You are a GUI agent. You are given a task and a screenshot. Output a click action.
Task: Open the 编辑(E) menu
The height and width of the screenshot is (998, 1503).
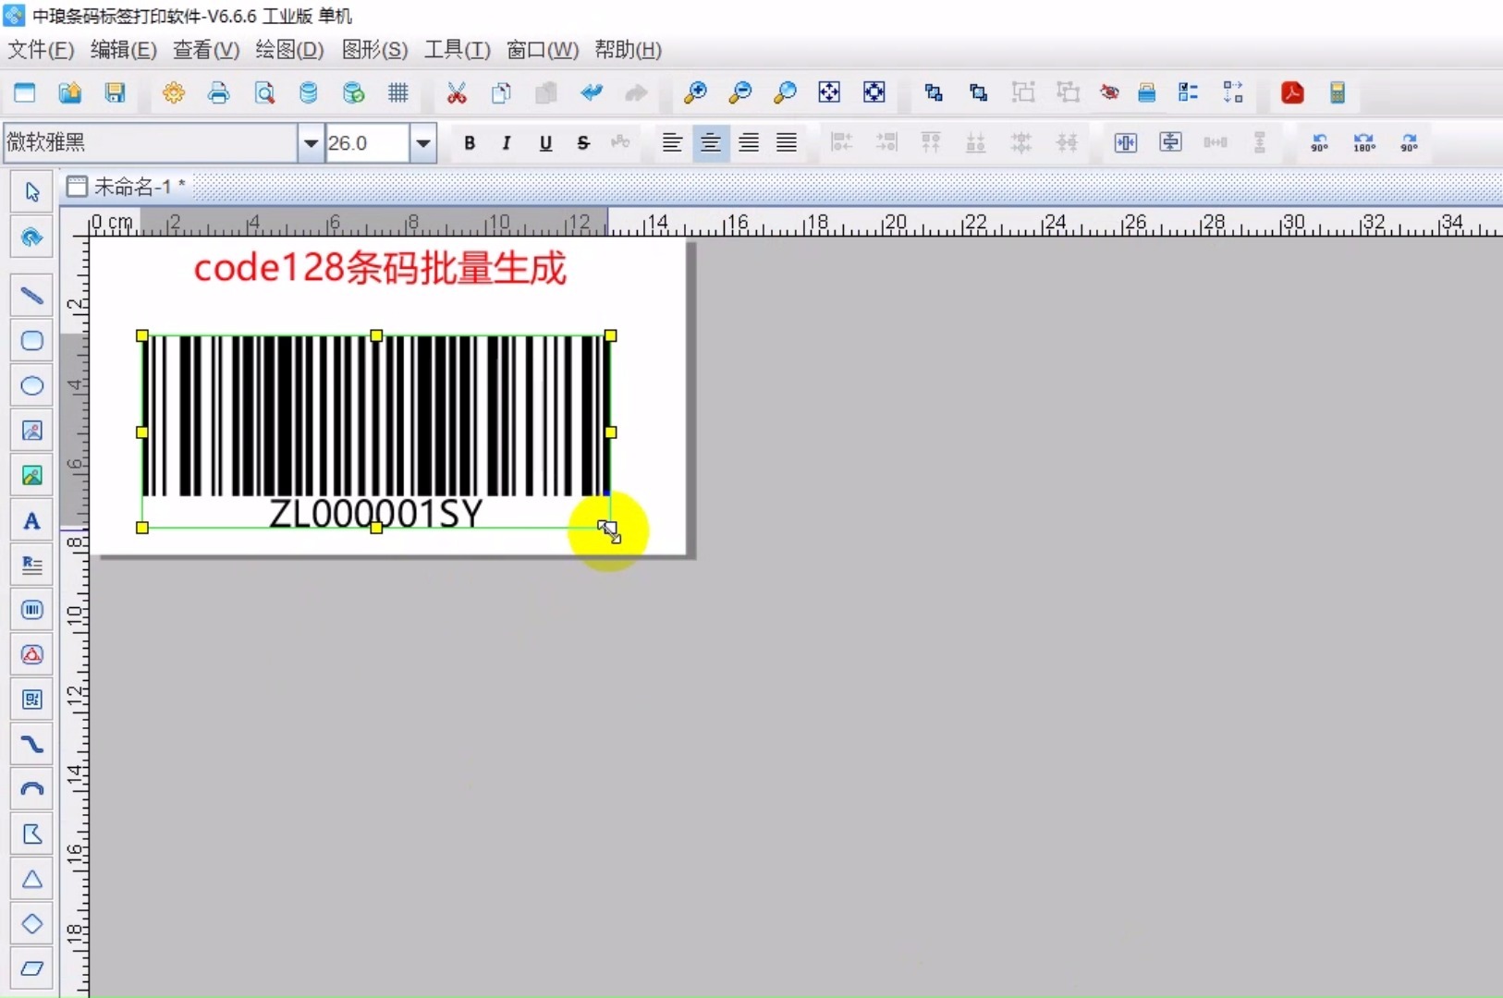point(124,50)
